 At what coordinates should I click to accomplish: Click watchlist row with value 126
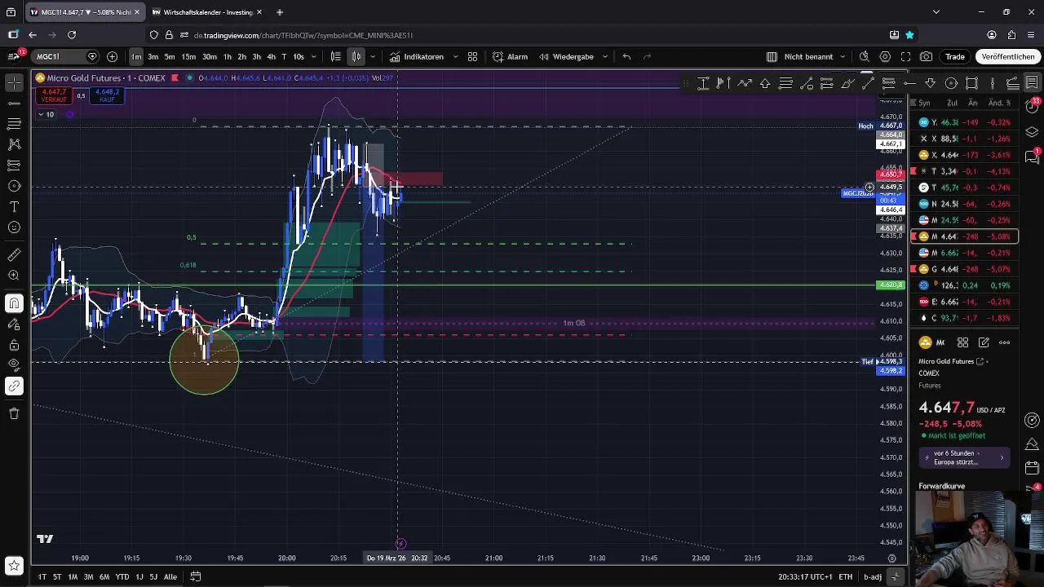pyautogui.click(x=964, y=285)
